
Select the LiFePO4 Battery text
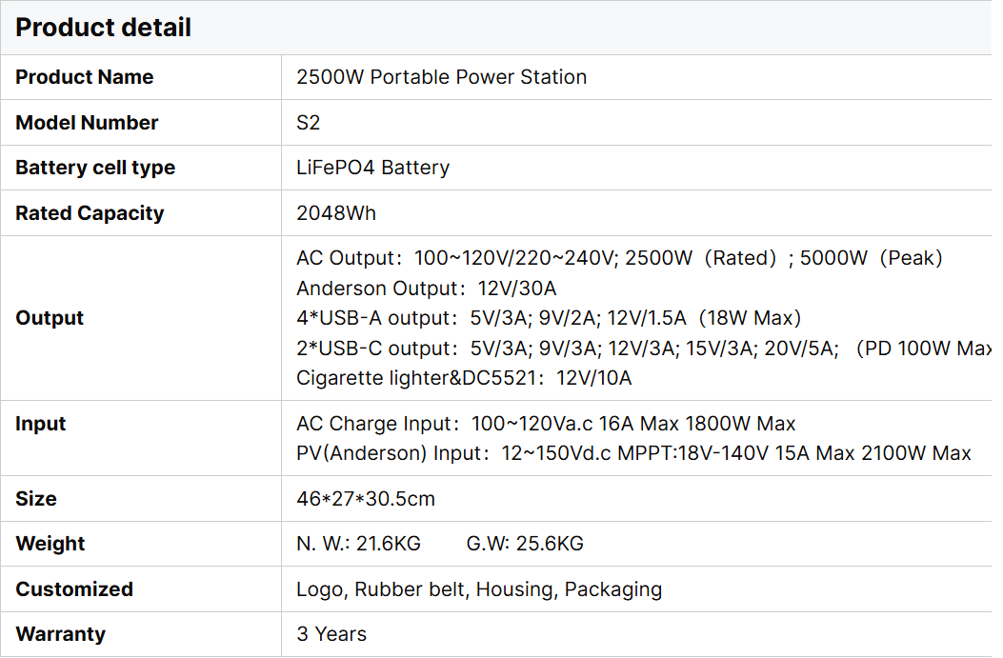pyautogui.click(x=372, y=168)
